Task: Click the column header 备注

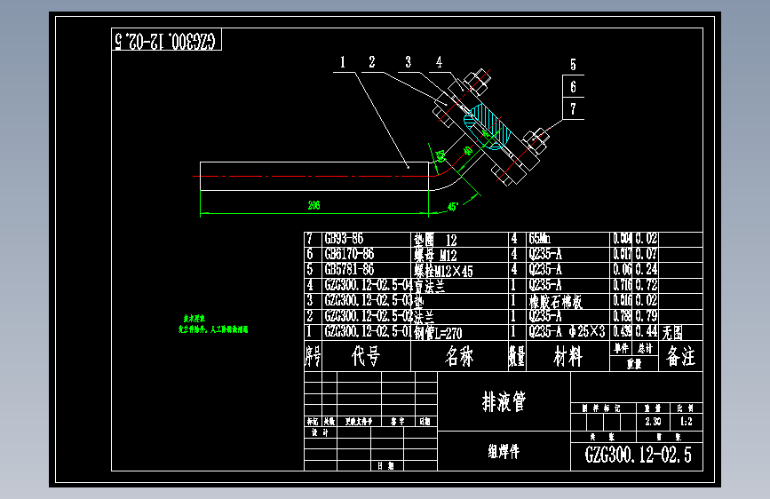Action: tap(680, 356)
